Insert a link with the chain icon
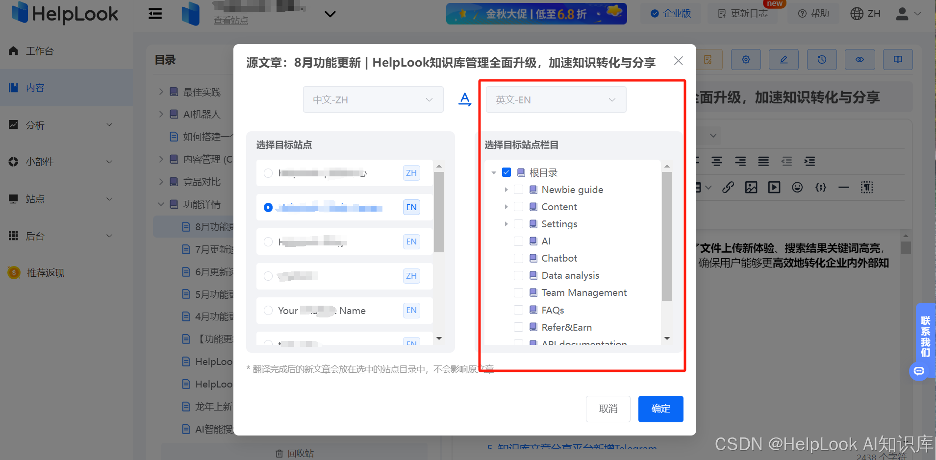This screenshot has width=936, height=460. [728, 187]
